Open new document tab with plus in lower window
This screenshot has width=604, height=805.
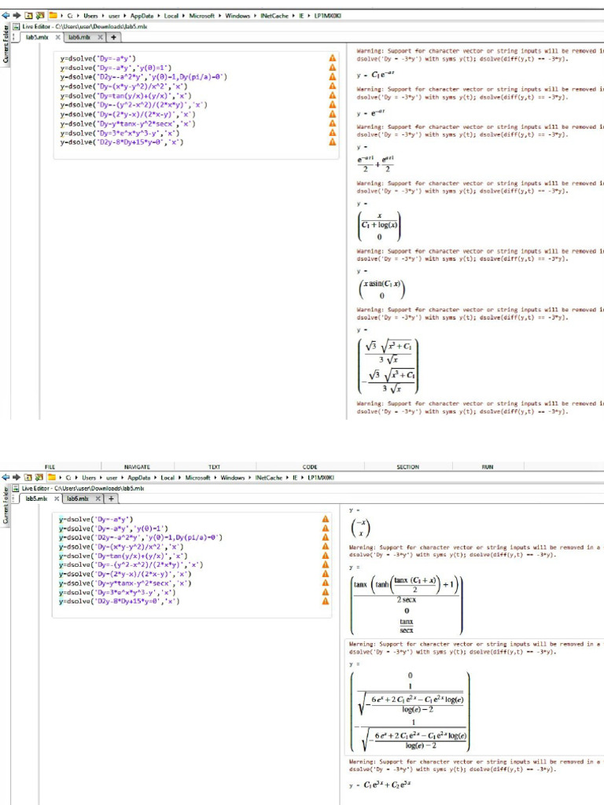coord(111,498)
